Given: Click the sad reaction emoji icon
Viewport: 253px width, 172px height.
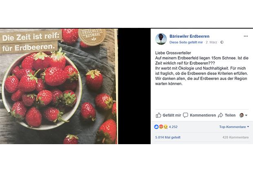Looking at the screenshot, I should [x=166, y=127].
